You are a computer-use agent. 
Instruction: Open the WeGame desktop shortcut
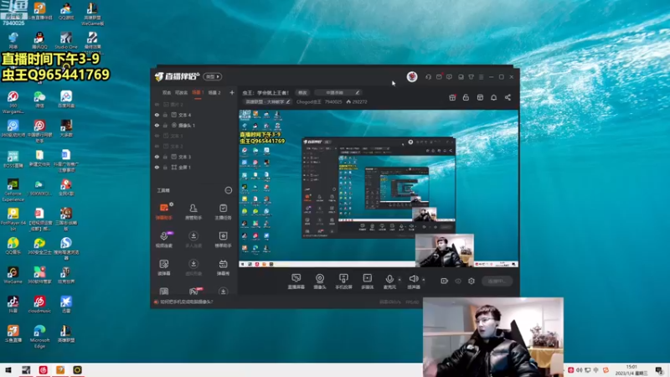point(13,276)
